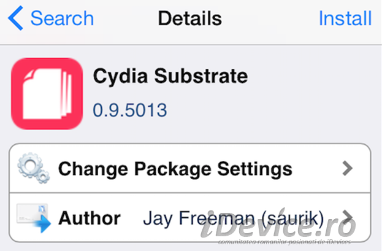Tap the Author envelope card icon

coord(32,213)
